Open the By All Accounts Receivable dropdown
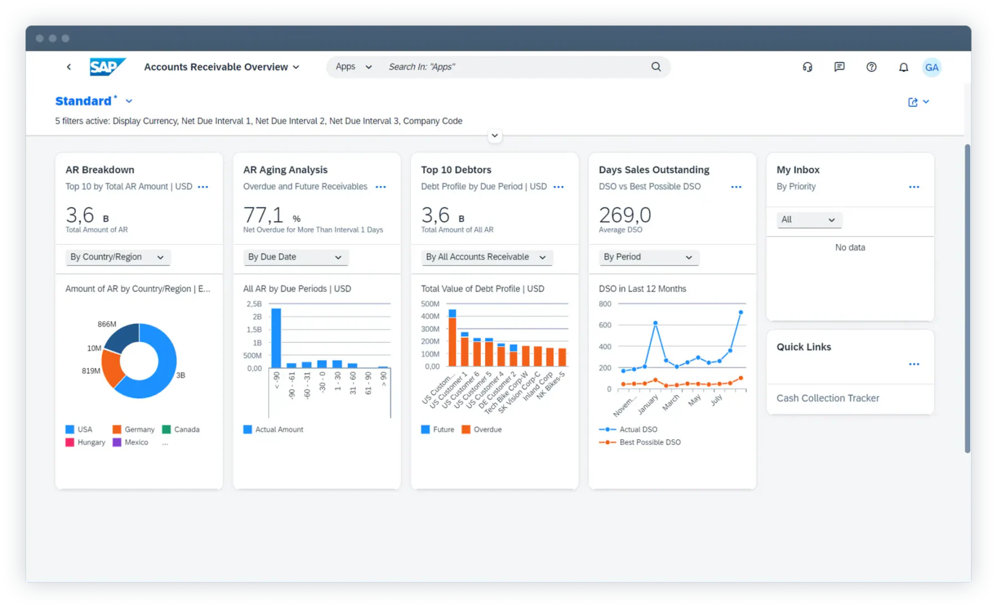 click(487, 257)
